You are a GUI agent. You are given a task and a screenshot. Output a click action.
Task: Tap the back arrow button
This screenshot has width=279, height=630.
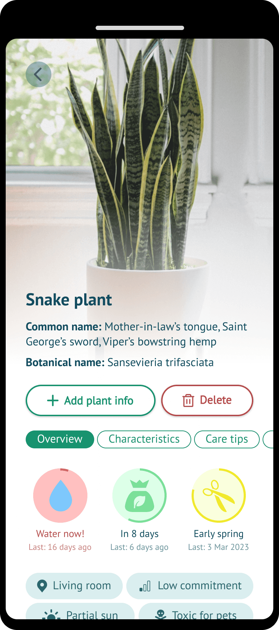39,74
